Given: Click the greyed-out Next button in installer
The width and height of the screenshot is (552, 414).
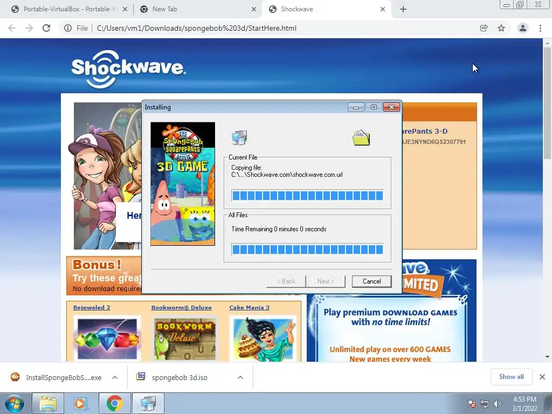Looking at the screenshot, I should (x=326, y=281).
